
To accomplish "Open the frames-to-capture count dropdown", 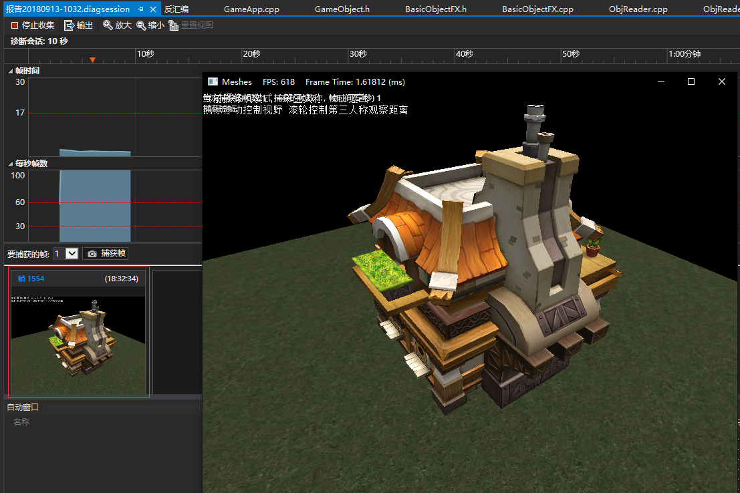I will coord(72,254).
